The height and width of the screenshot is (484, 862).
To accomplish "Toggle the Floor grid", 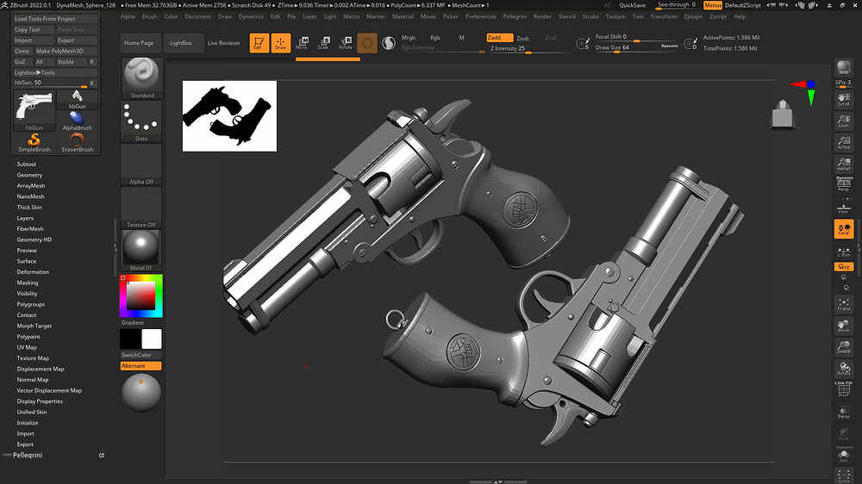I will pyautogui.click(x=843, y=207).
